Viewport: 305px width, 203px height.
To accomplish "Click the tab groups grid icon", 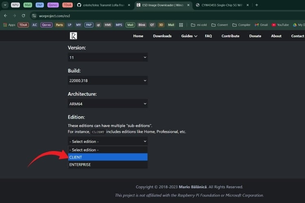I will [181, 25].
